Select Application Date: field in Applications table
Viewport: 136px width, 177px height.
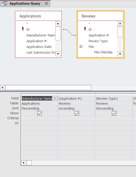tap(39, 47)
